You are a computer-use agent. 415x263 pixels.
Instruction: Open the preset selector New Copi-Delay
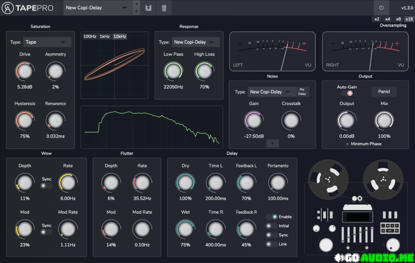[x=98, y=8]
